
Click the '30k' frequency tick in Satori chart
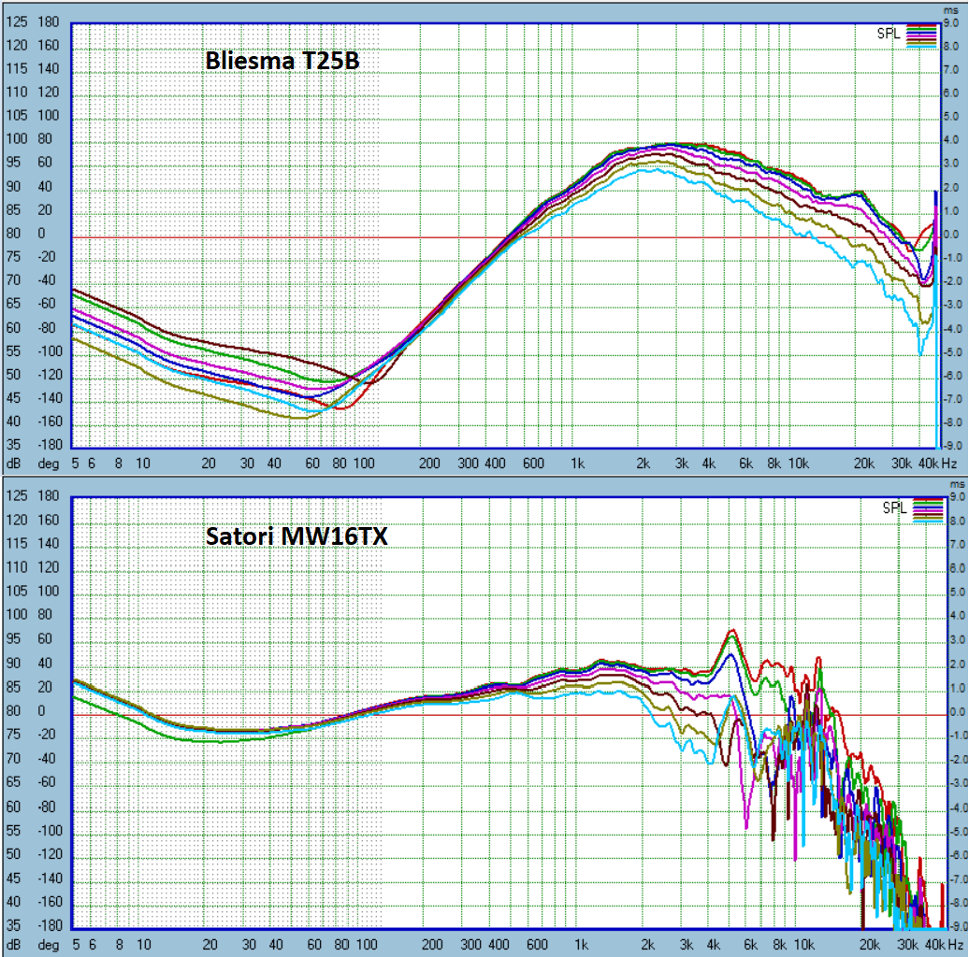pyautogui.click(x=908, y=945)
